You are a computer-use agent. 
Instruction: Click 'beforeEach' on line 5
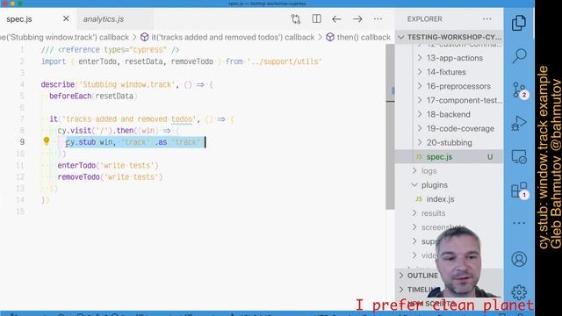[70, 96]
